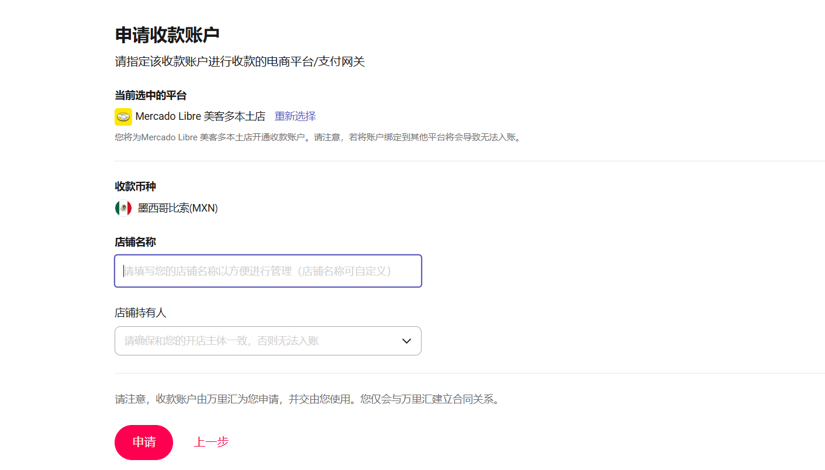This screenshot has height=470, width=825.
Task: Click the 店铺持有人 field label
Action: [140, 313]
